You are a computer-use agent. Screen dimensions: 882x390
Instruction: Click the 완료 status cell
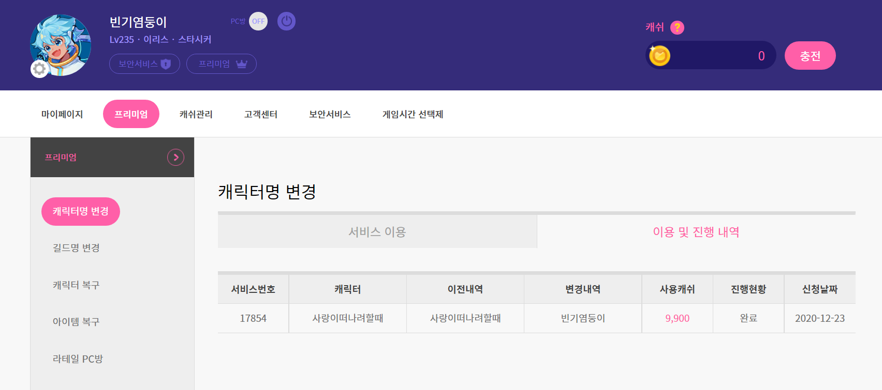coord(748,318)
